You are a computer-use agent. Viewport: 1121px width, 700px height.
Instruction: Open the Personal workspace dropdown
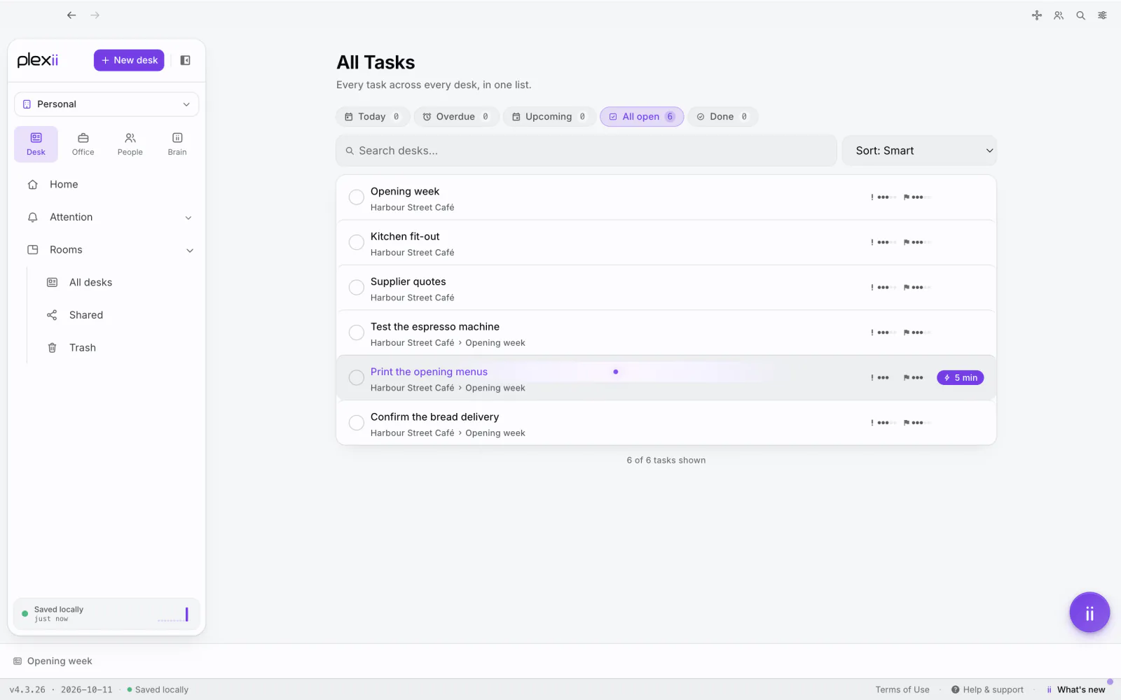106,104
